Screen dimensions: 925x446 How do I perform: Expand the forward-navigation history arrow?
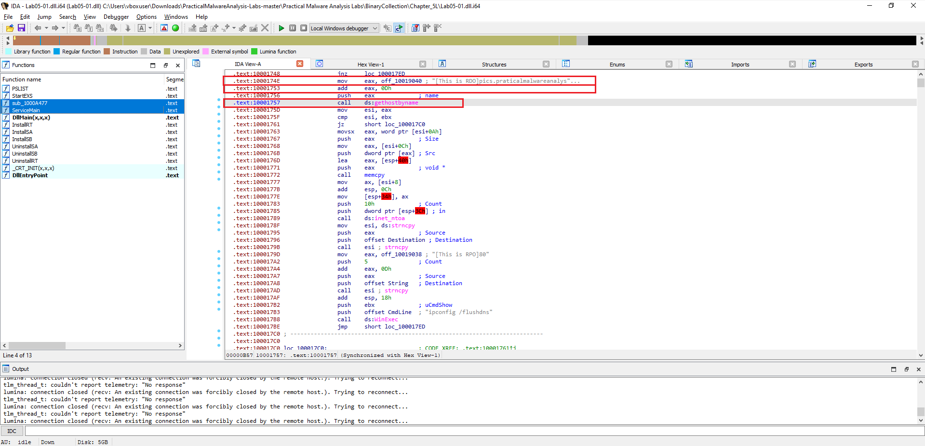pos(62,28)
